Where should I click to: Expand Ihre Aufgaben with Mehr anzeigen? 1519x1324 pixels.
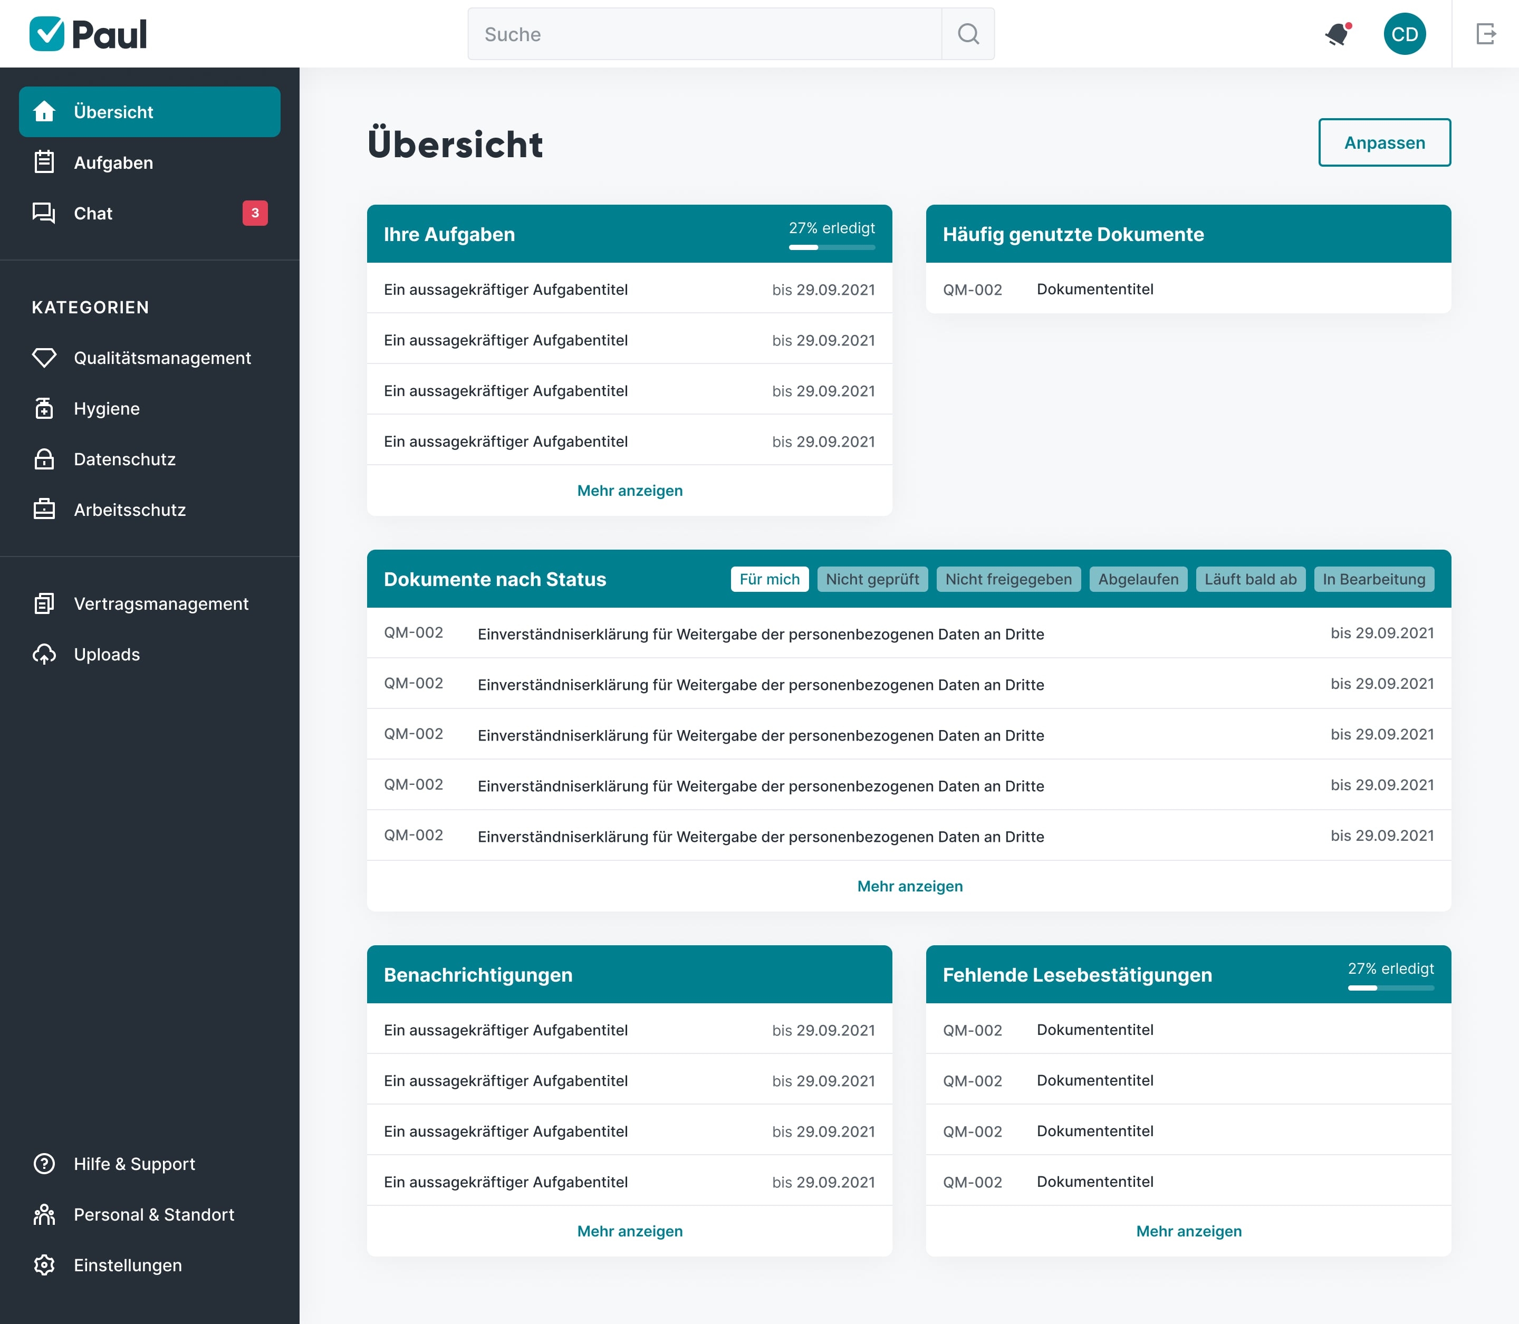click(x=629, y=491)
